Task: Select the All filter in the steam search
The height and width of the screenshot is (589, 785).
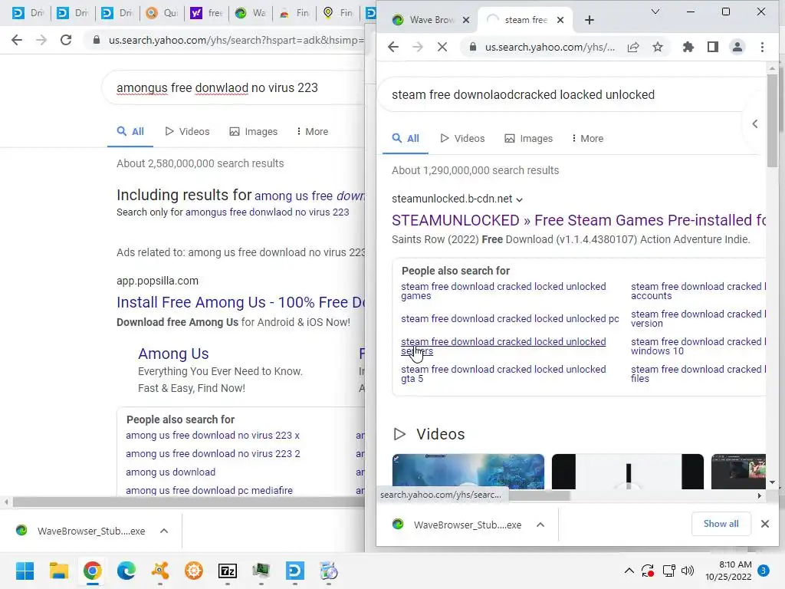Action: (406, 138)
